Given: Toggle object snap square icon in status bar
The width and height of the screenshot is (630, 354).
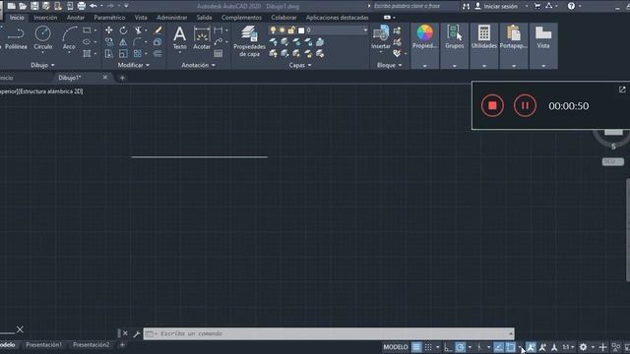Looking at the screenshot, I should point(511,347).
